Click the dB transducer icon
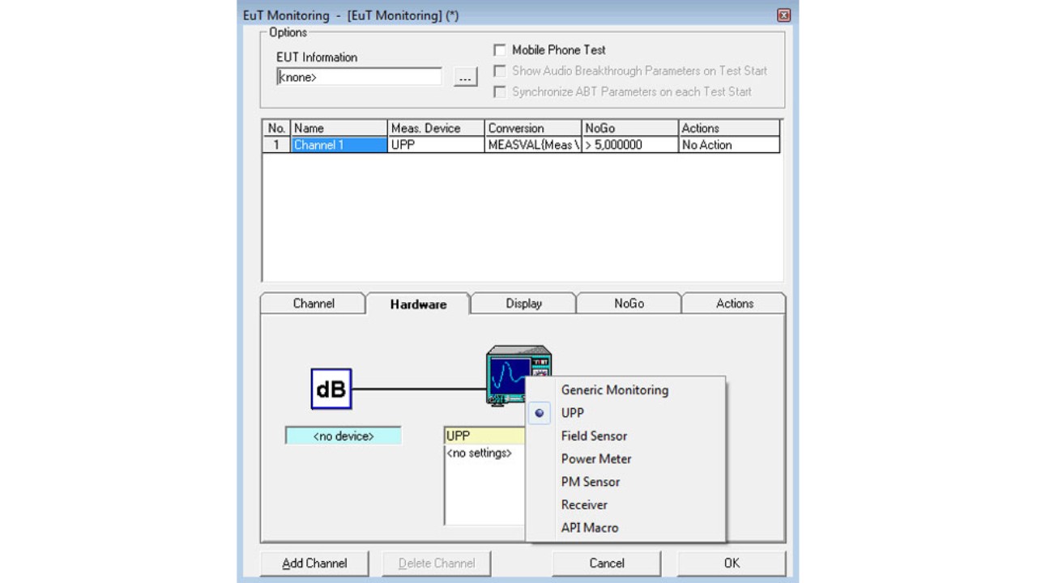The image size is (1037, 583). pos(331,389)
